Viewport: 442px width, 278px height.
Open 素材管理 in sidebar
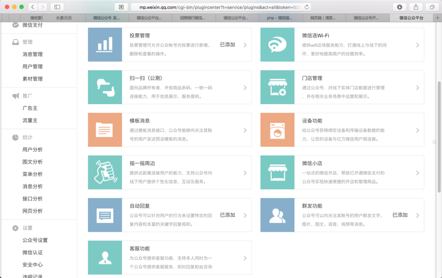tap(33, 79)
